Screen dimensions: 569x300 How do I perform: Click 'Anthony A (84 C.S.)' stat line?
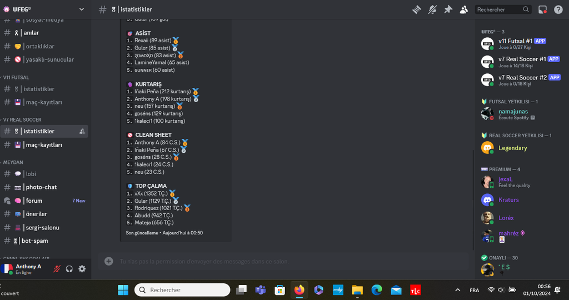(x=157, y=143)
